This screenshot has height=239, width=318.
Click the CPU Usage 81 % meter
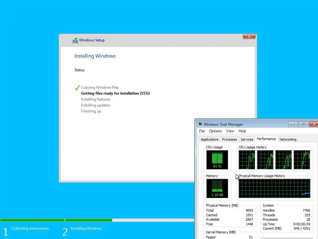217,160
